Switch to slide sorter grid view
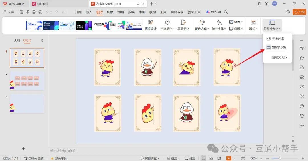Viewport: 308px width, 161px height. (211, 158)
